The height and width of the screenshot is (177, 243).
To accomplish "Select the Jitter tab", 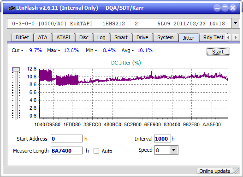I will (189, 38).
